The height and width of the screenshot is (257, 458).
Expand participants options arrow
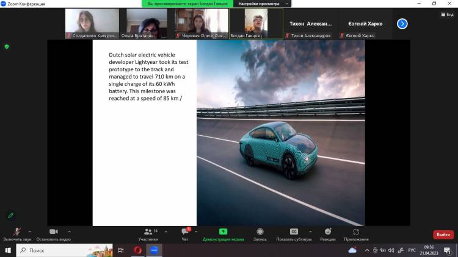pos(165,231)
